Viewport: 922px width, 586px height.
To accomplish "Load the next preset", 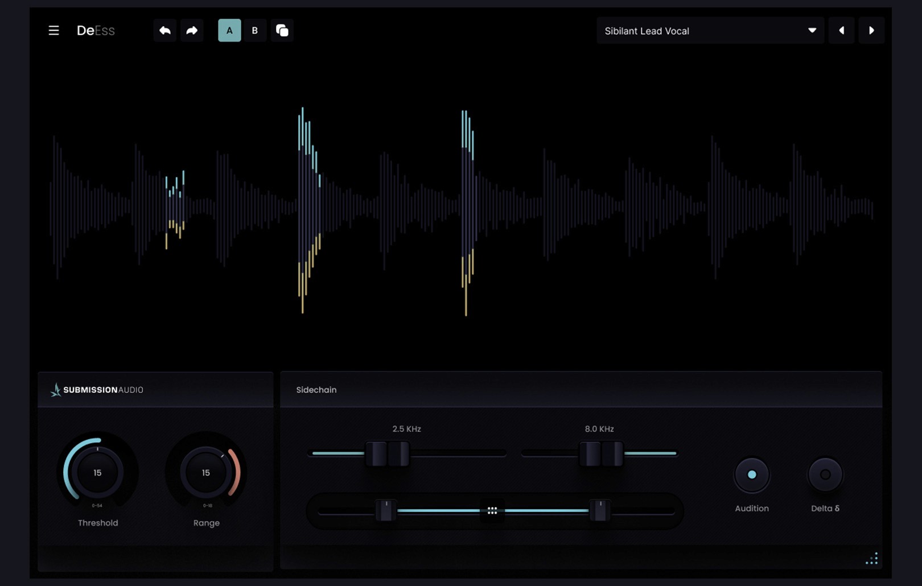I will pyautogui.click(x=871, y=31).
